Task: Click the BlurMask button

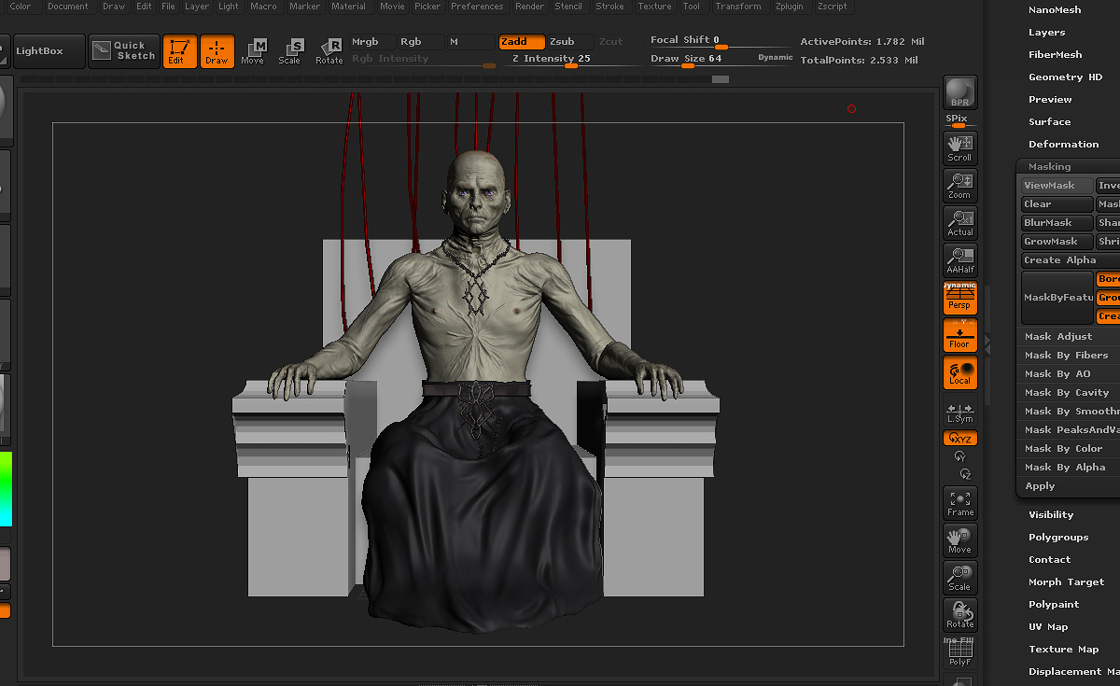Action: pyautogui.click(x=1057, y=223)
